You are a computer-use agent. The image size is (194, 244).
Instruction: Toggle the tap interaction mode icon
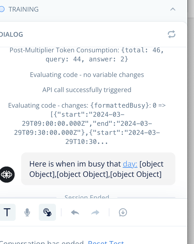(x=47, y=212)
